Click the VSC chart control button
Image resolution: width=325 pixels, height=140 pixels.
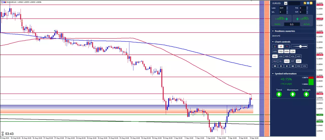tap(305, 66)
